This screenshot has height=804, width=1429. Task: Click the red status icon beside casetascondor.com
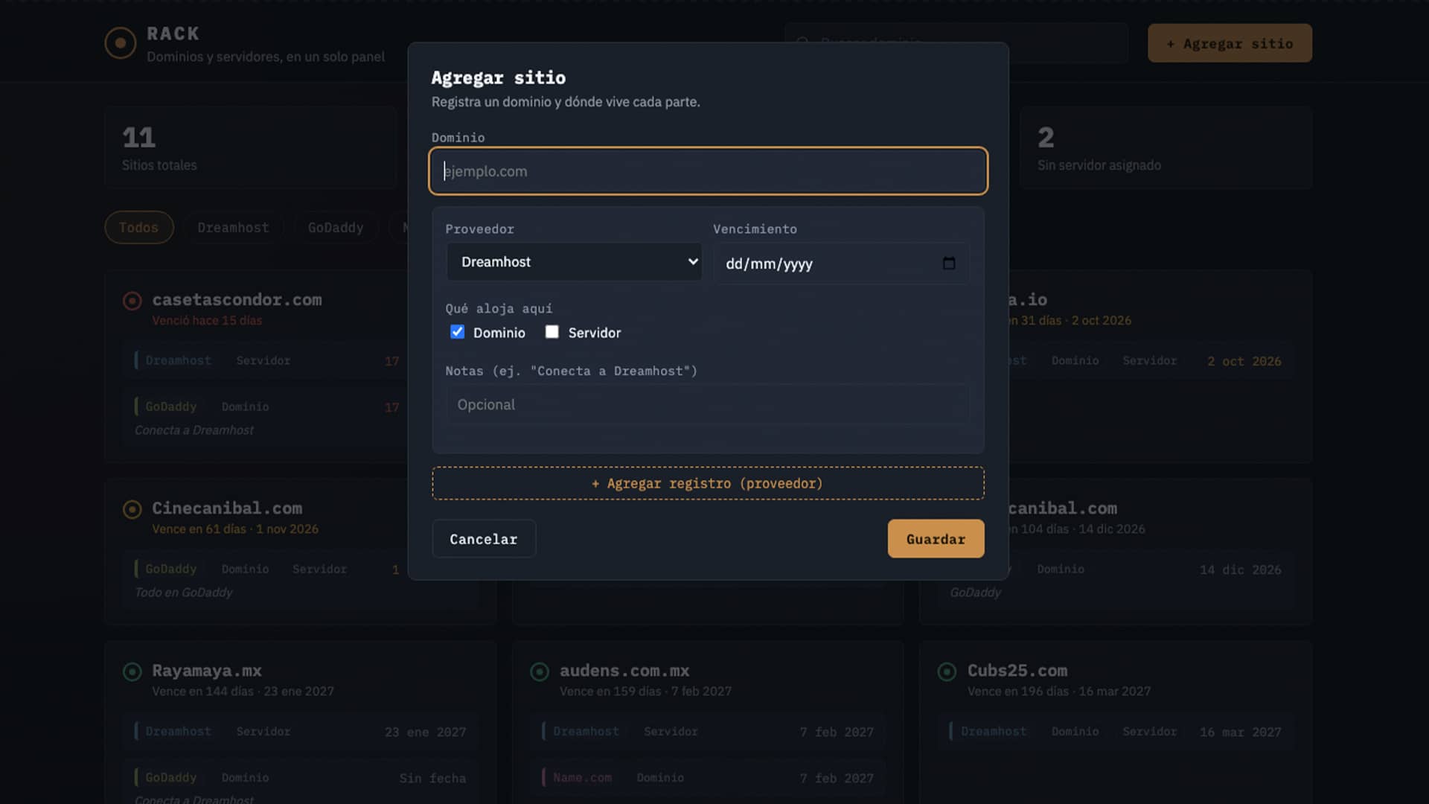click(x=132, y=301)
